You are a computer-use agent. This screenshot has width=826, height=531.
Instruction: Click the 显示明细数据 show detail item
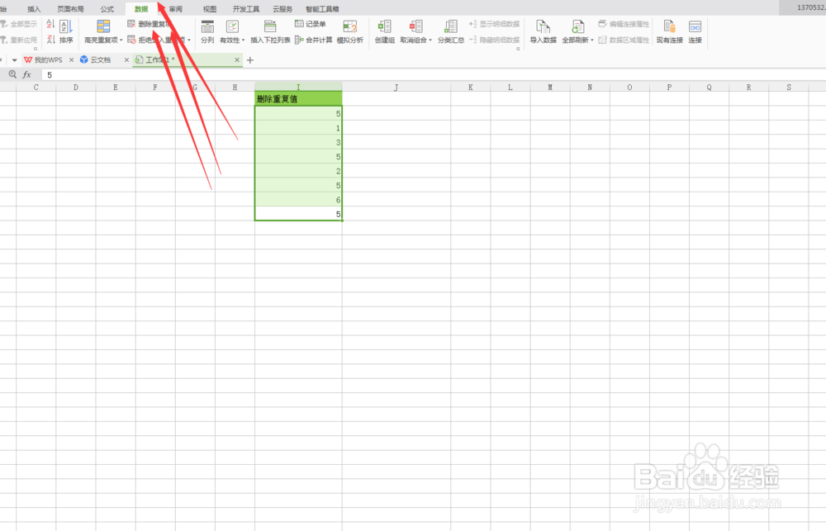click(x=495, y=24)
